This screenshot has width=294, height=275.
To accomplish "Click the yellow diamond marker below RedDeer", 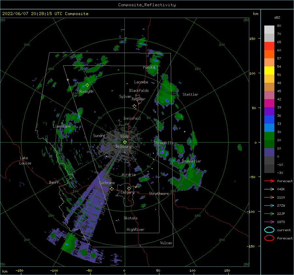I will pos(134,106).
